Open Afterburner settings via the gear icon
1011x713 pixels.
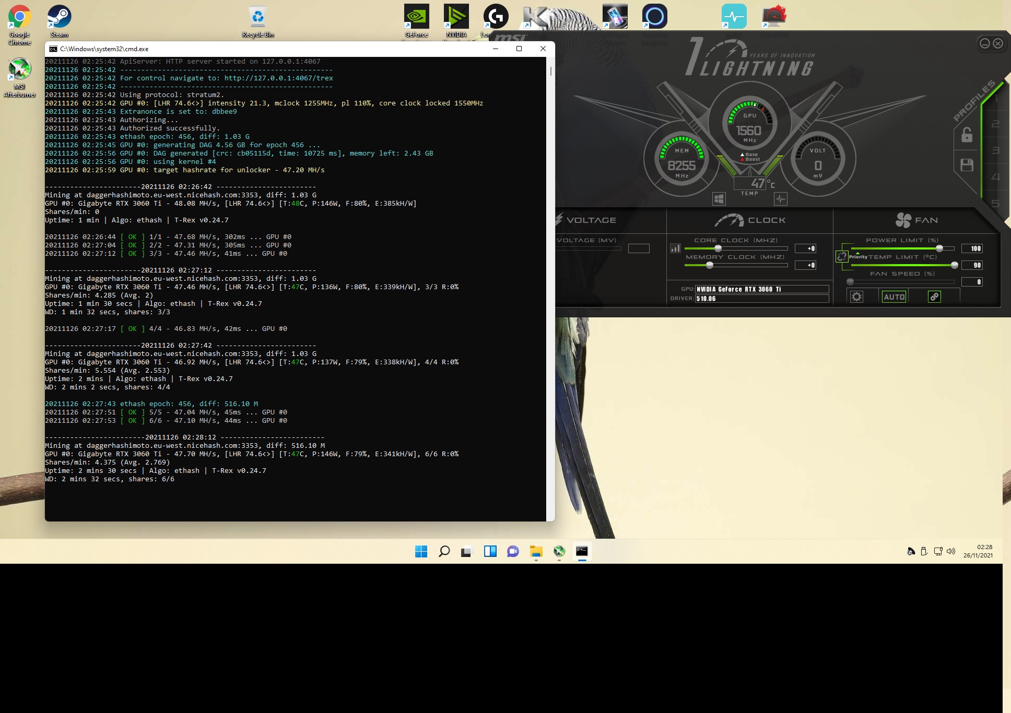tap(856, 296)
